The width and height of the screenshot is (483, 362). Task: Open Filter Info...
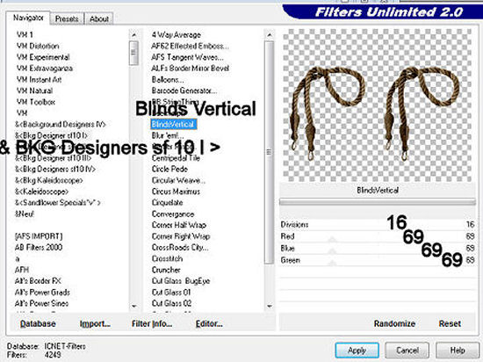pos(152,323)
